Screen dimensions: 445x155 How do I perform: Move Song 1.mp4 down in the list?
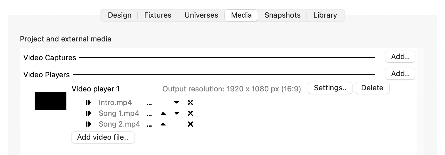(177, 113)
